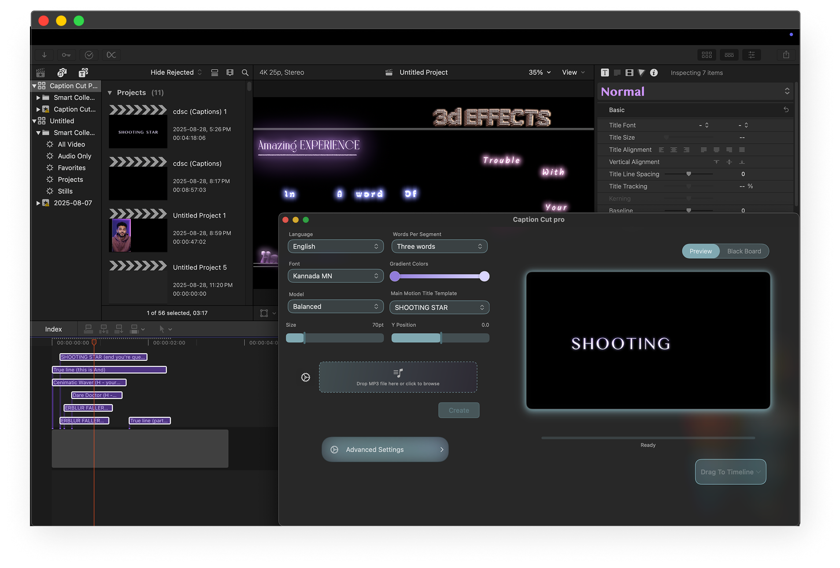Open the info inspector icon

click(x=654, y=73)
